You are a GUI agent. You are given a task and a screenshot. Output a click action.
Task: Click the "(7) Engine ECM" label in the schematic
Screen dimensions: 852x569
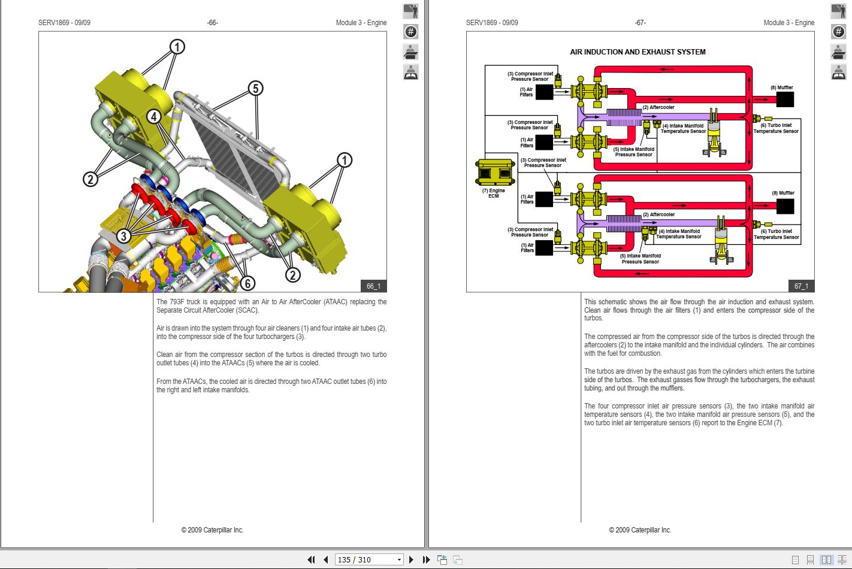[494, 193]
